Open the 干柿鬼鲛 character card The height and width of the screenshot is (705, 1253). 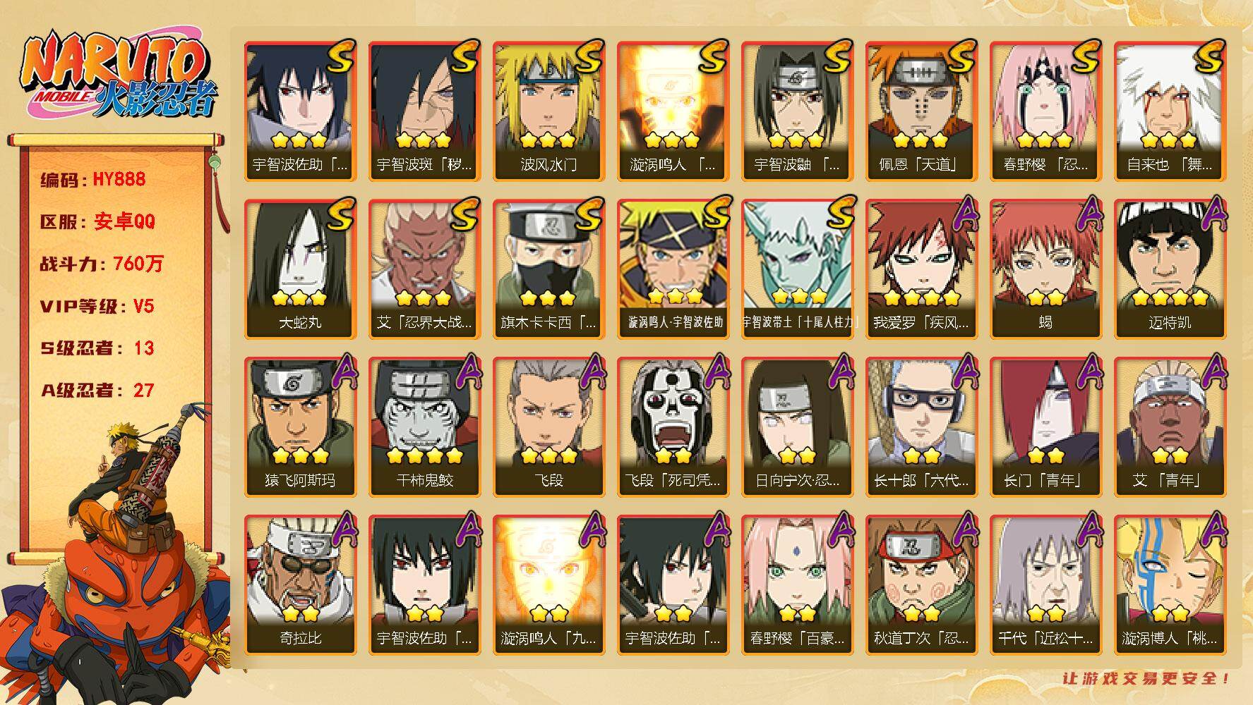pos(424,427)
